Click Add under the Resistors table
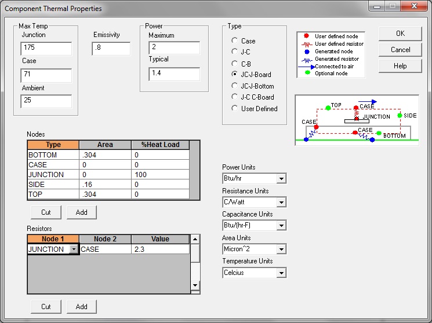Screen dimensions: 432x323 point(82,307)
